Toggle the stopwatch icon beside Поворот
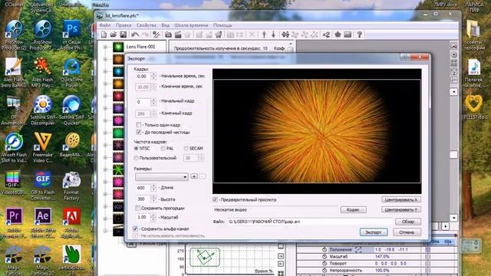 point(325,264)
